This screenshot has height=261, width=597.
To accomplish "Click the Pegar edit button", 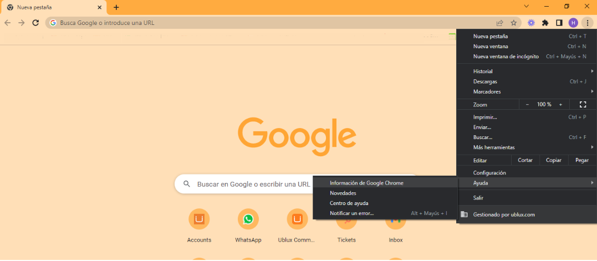I will coord(582,160).
